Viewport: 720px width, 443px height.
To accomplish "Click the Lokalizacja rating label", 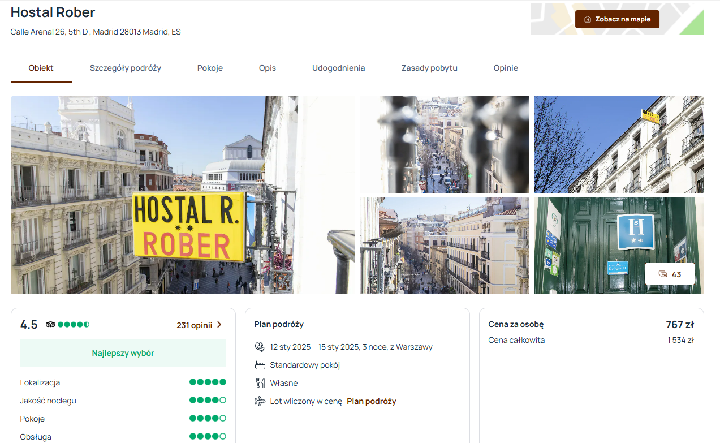I will tap(40, 382).
